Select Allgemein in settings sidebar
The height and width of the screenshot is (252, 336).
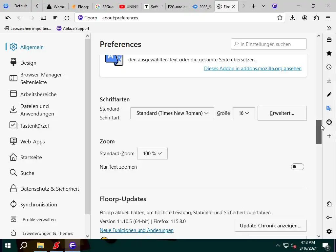coord(32,47)
